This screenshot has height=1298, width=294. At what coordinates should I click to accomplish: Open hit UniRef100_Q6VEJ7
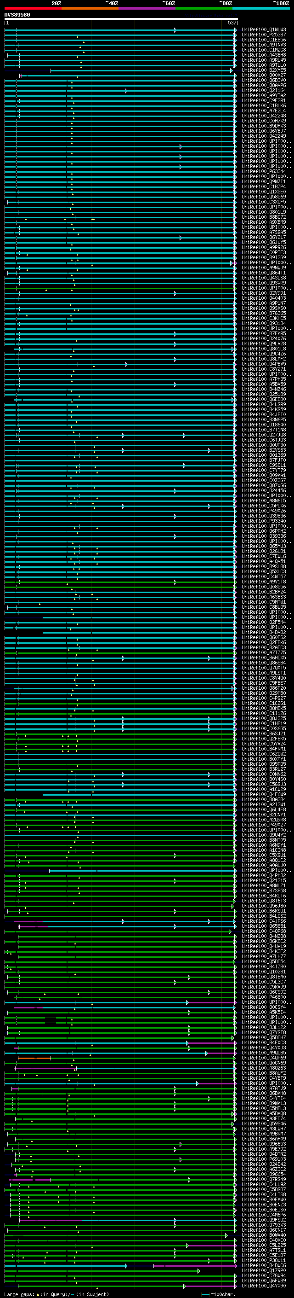click(x=264, y=132)
